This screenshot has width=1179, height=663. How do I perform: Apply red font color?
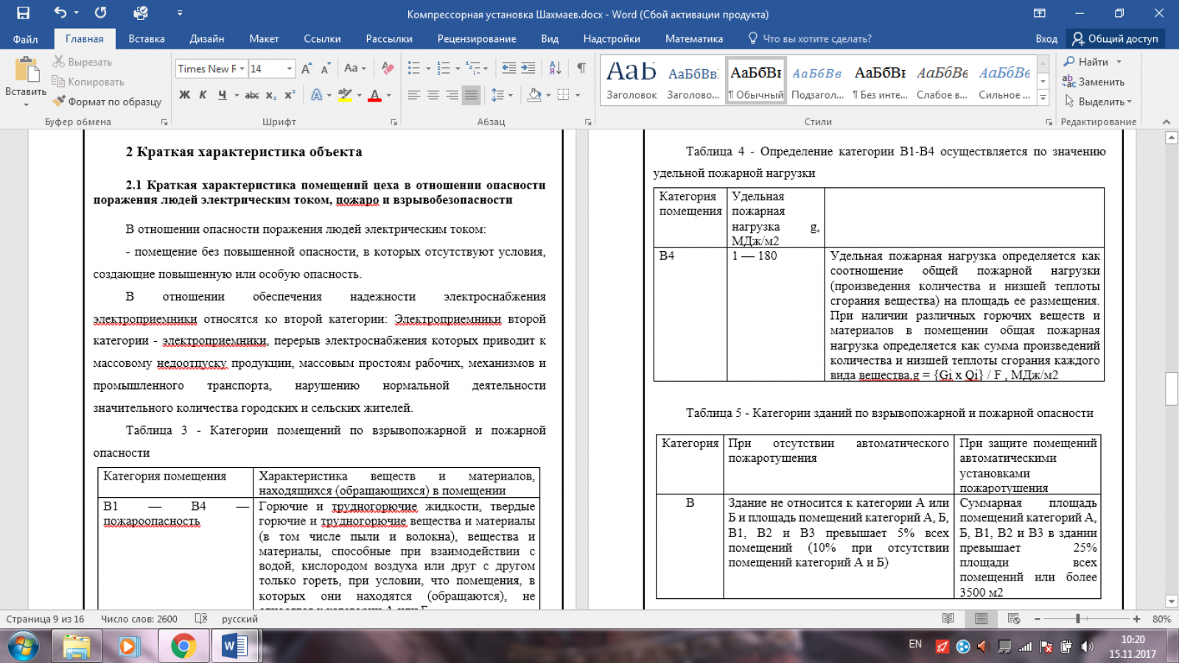(374, 95)
